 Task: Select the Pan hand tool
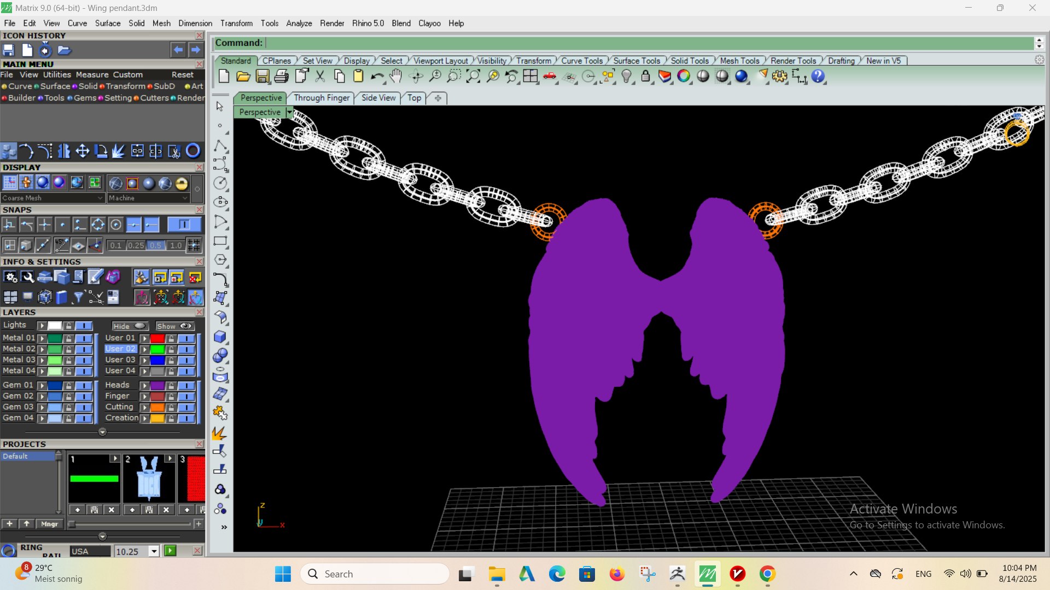point(395,76)
